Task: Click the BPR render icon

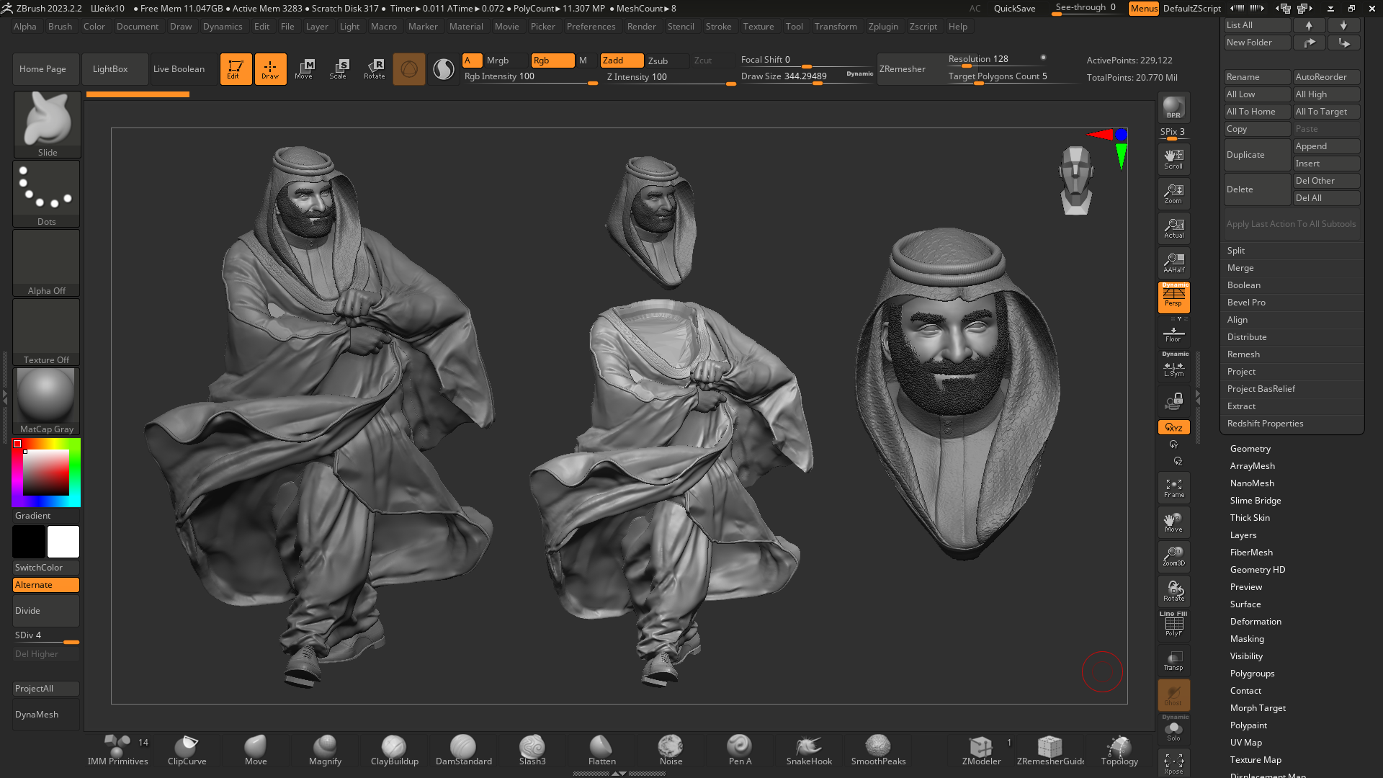Action: (1173, 107)
